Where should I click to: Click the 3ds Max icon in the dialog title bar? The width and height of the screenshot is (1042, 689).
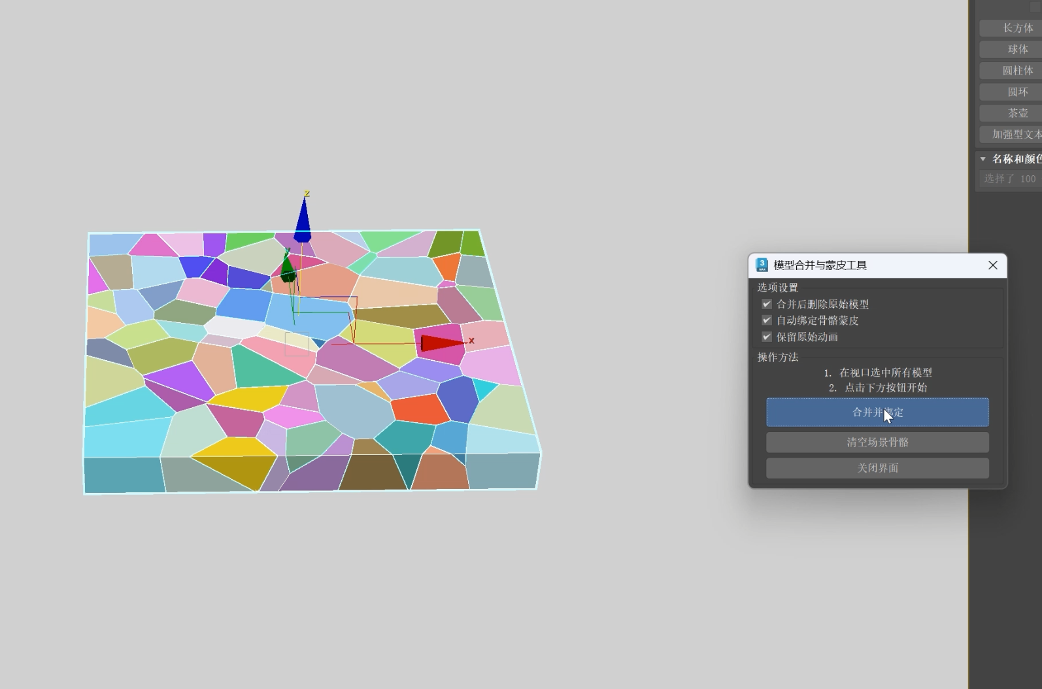point(762,265)
